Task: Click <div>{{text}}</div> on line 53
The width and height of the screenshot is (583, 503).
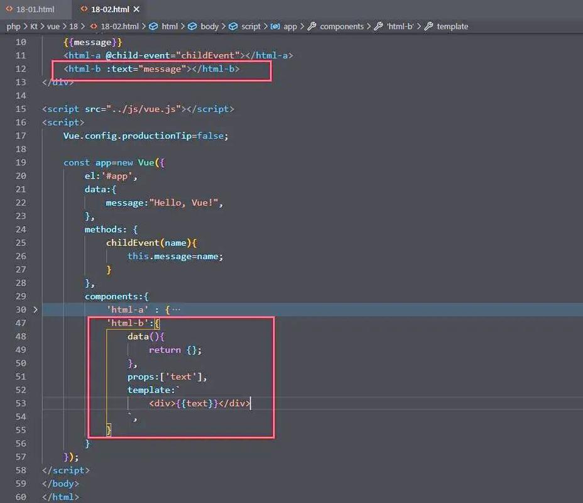Action: click(199, 403)
